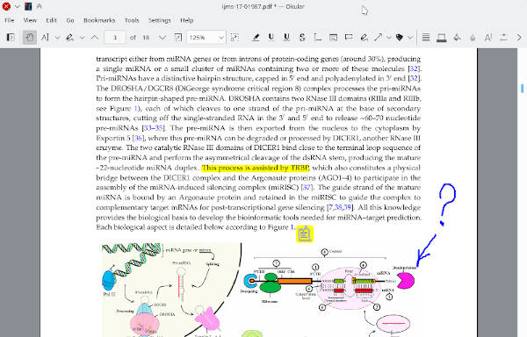Select the Freehand Line annotation tool
The width and height of the screenshot is (527, 337).
tap(364, 37)
